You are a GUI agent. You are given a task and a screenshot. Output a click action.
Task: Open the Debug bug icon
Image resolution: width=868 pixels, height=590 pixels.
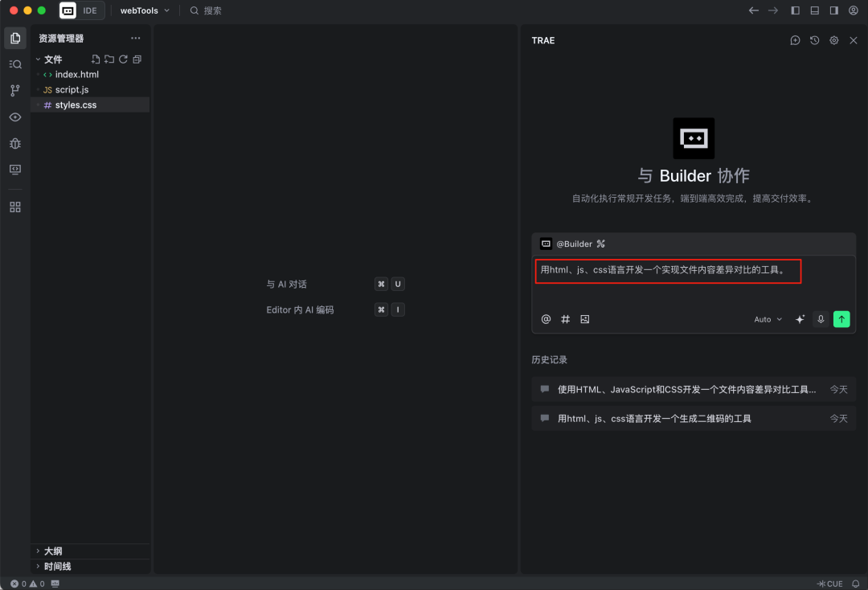coord(15,143)
